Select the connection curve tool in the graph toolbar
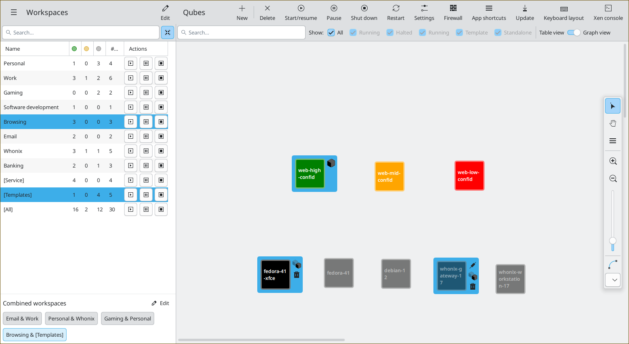The height and width of the screenshot is (344, 629). click(613, 264)
